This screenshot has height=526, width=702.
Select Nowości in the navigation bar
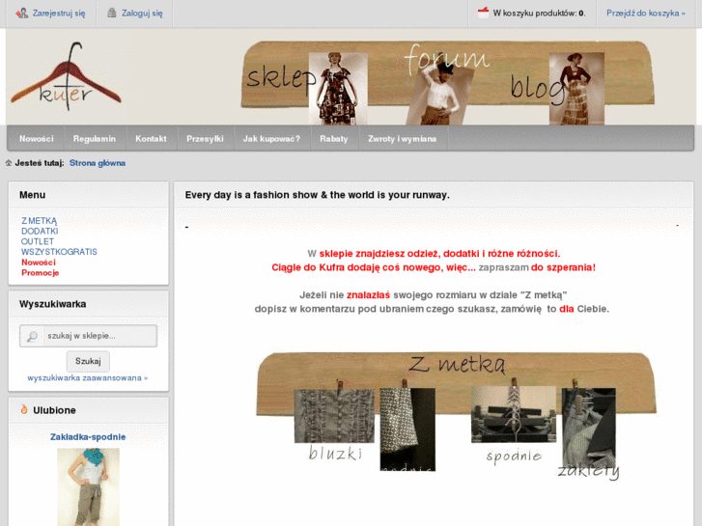coord(37,139)
